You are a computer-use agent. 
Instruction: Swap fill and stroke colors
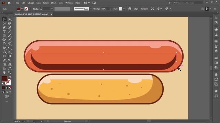coord(10,77)
